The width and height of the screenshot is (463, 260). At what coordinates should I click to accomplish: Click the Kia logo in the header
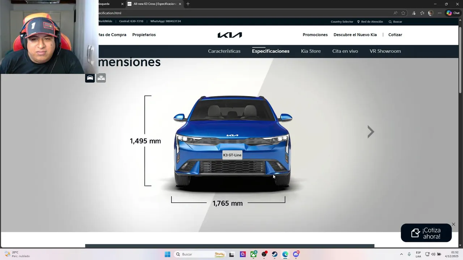pos(230,35)
